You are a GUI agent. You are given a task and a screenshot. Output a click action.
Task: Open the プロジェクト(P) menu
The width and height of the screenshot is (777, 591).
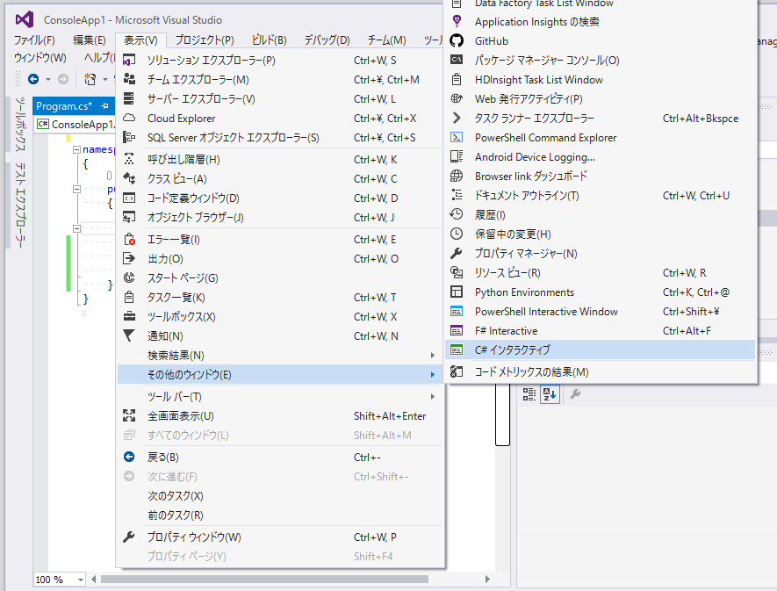(x=205, y=40)
